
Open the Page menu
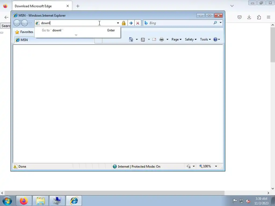(x=176, y=39)
